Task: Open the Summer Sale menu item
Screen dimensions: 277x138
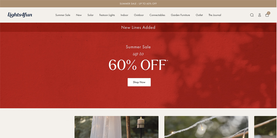Action: (x=63, y=15)
